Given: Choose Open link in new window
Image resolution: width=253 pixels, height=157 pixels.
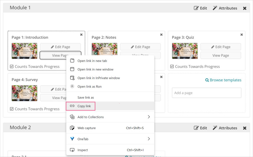Looking at the screenshot, I should [110, 69].
